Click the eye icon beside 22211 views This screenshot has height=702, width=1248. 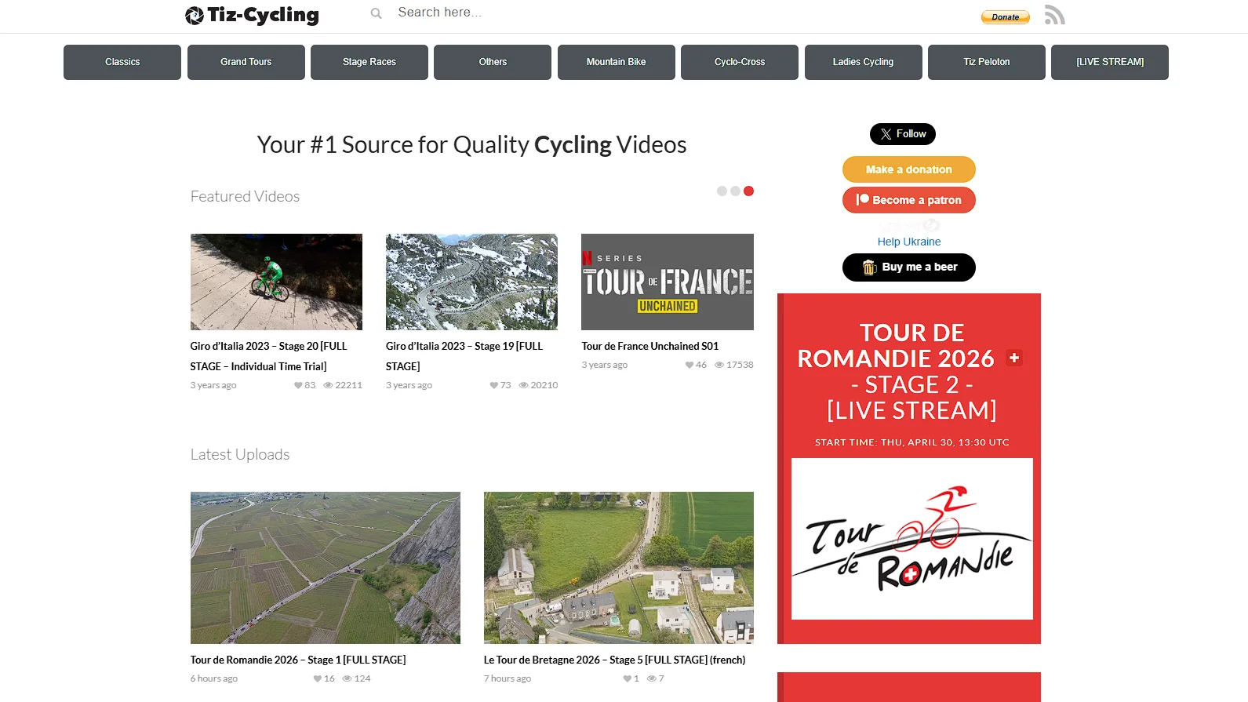coord(328,385)
